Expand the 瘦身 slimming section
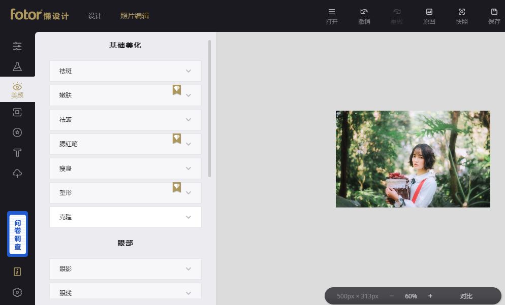505x305 pixels. [x=125, y=168]
